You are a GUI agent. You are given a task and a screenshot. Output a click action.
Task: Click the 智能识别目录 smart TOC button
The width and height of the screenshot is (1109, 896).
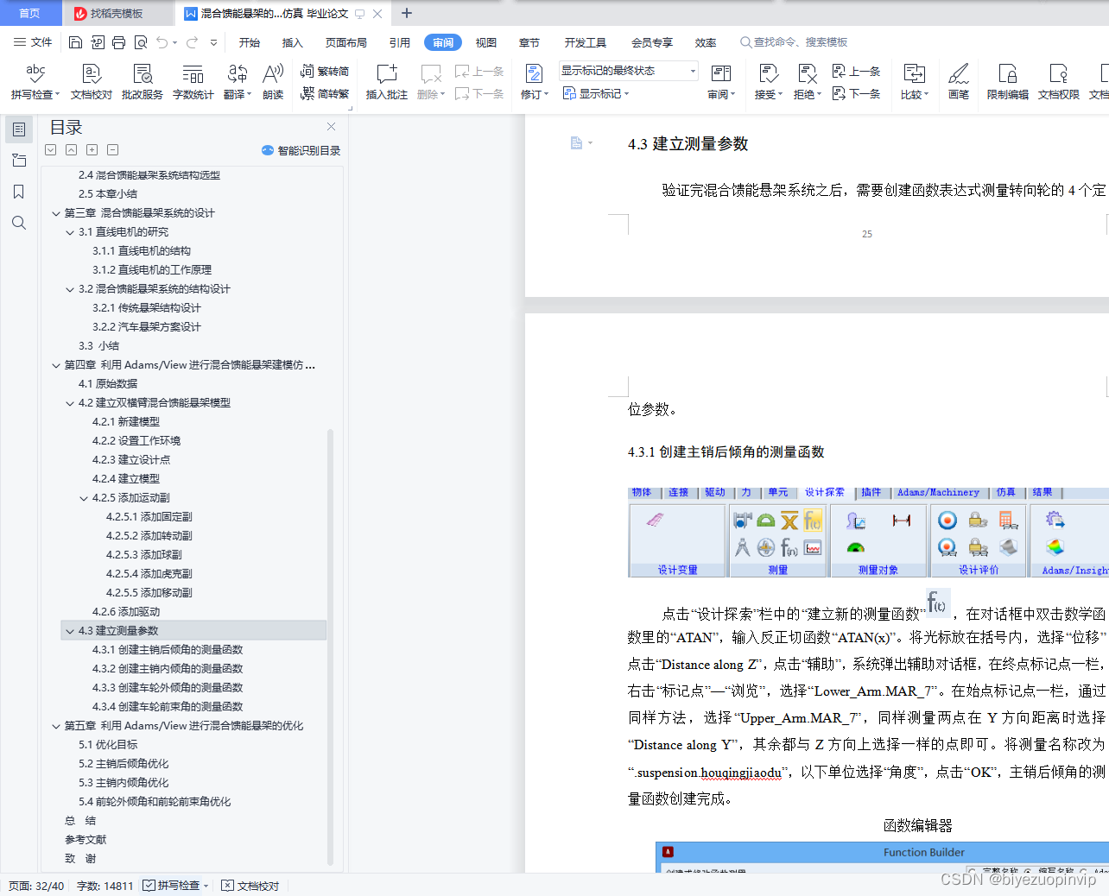point(301,150)
